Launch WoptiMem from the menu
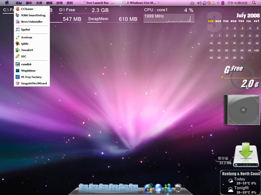The image size is (261, 195). (x=32, y=71)
